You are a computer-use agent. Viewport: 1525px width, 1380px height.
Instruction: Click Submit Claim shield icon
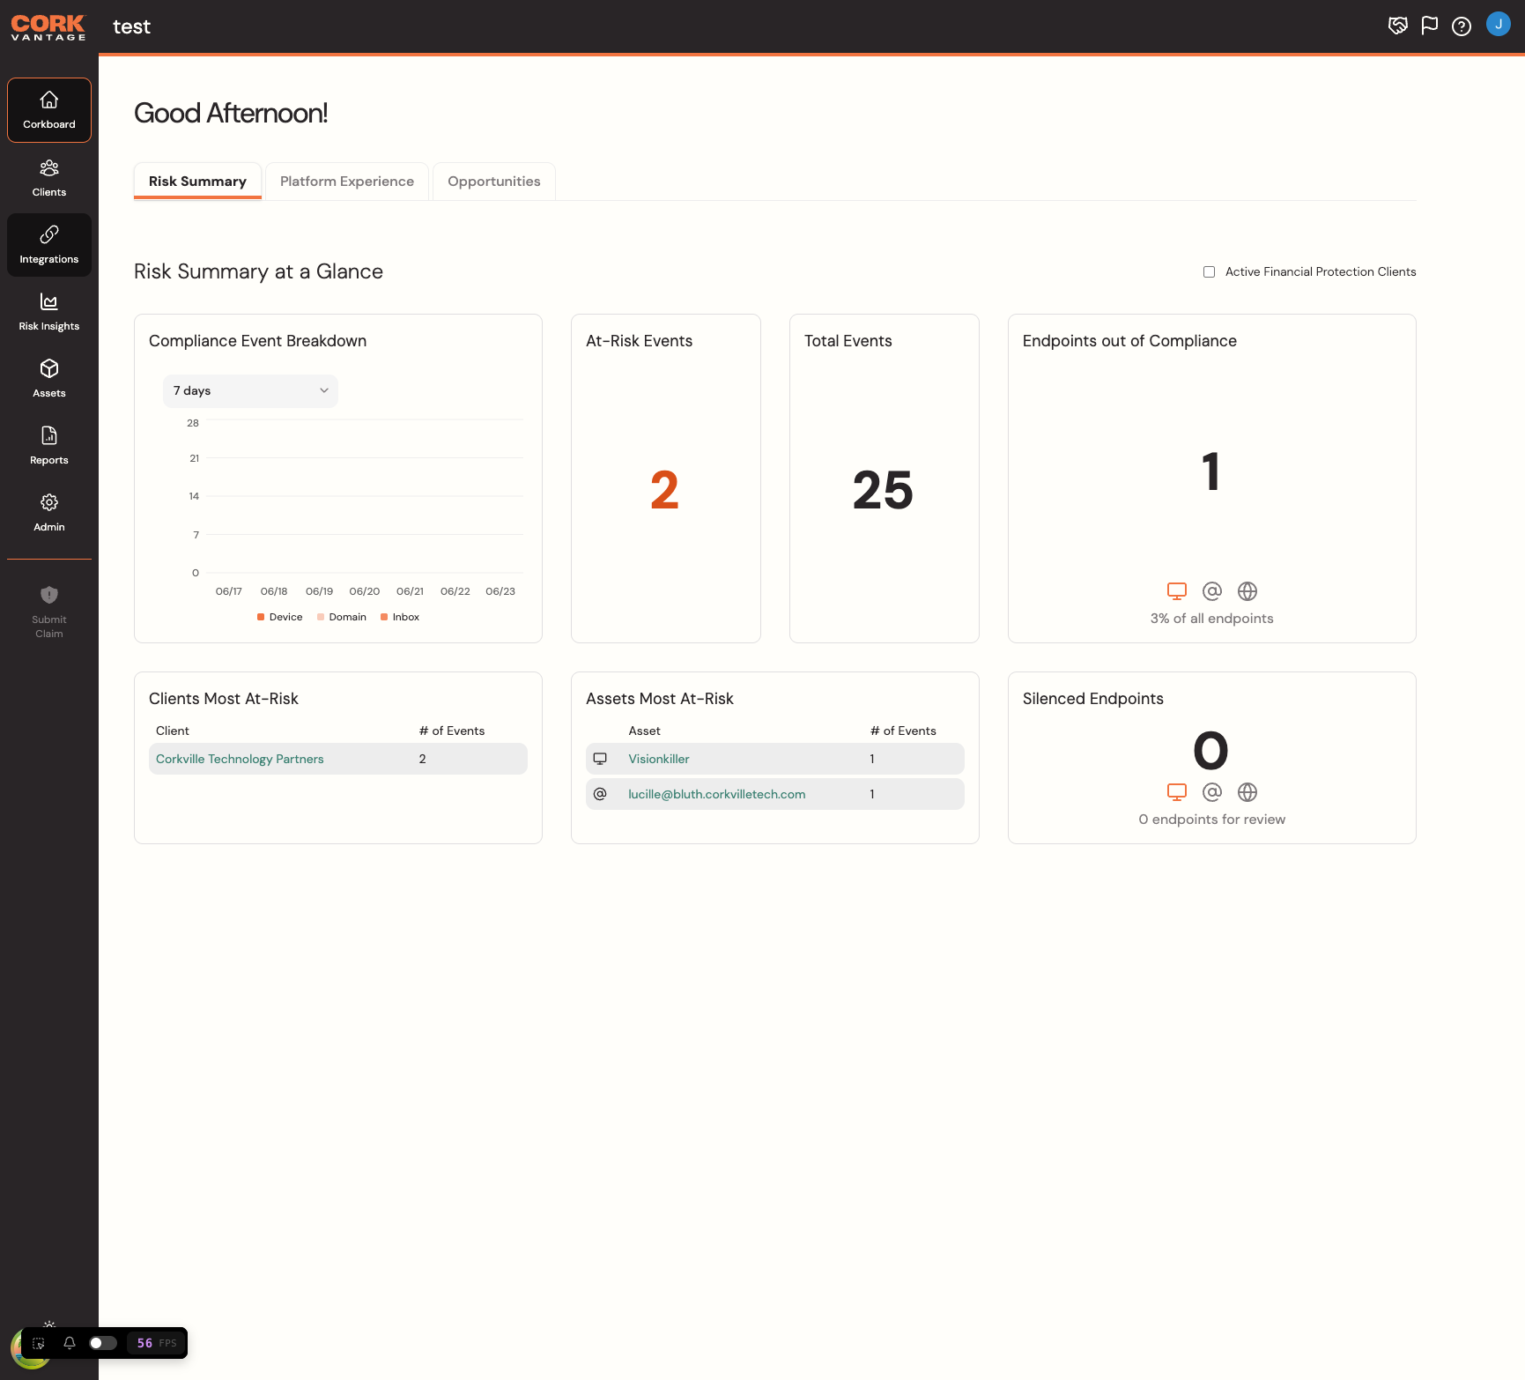(x=49, y=595)
